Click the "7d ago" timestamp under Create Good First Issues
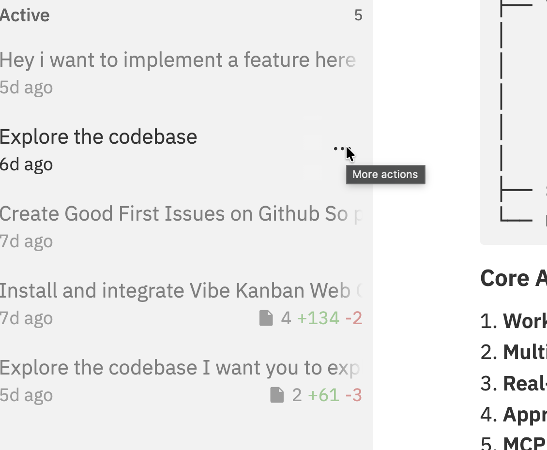 tap(26, 241)
